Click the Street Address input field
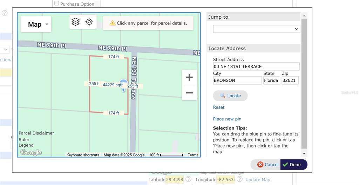 pos(256,66)
